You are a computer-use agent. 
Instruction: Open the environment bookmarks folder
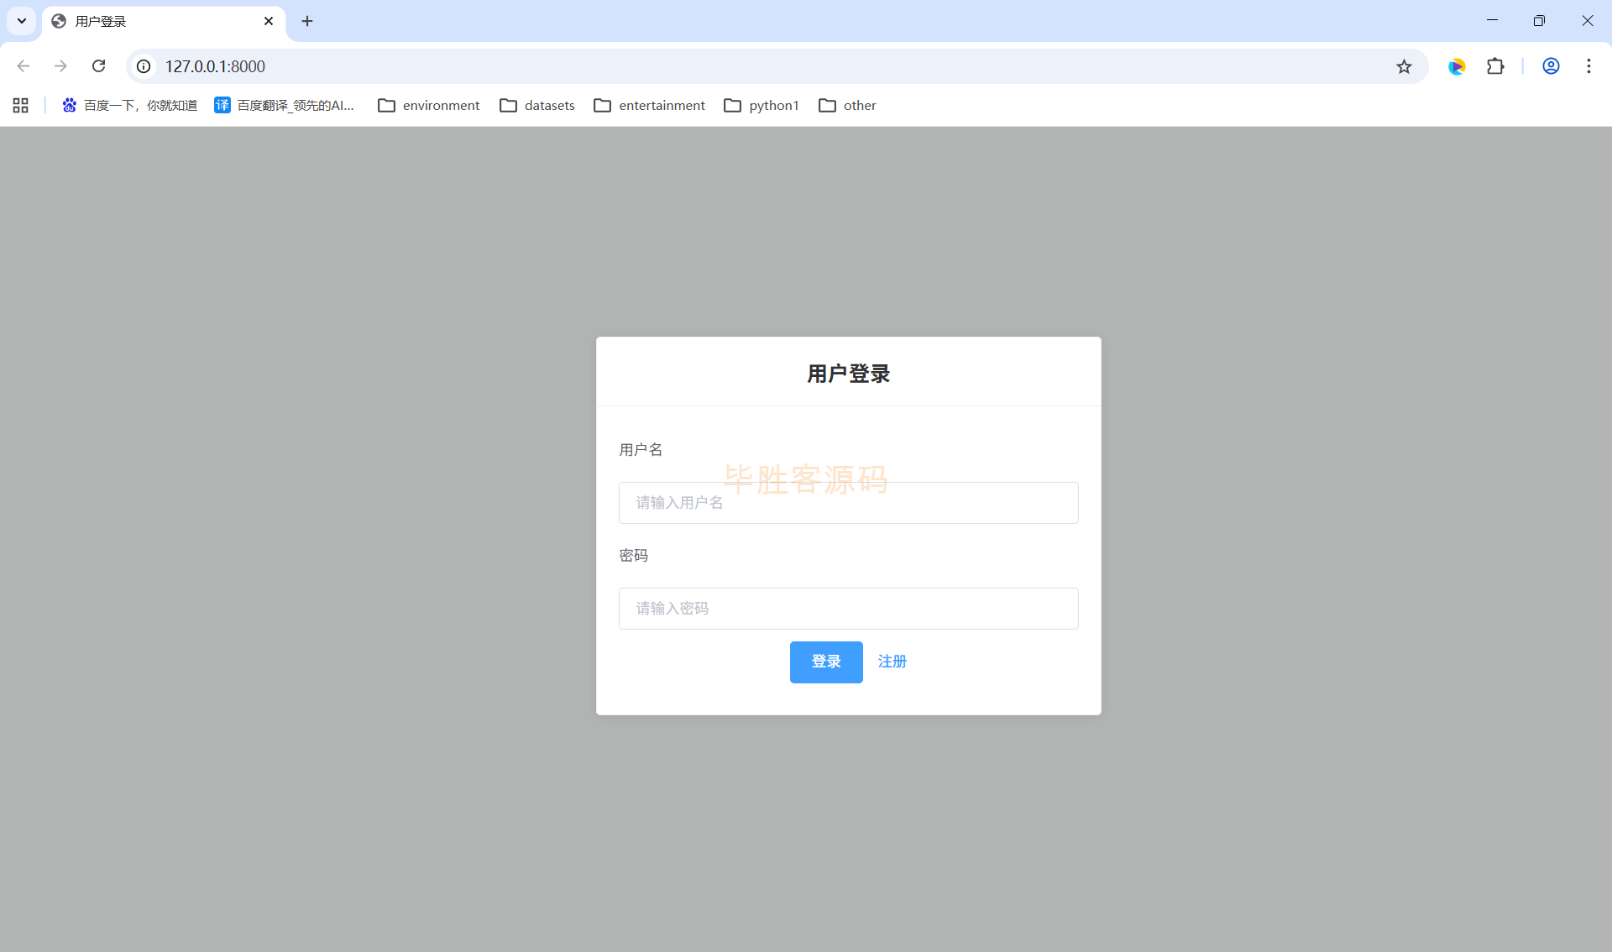[429, 105]
